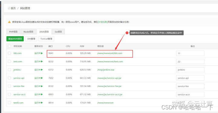Select the JAVA项目 tab

[x=44, y=32]
